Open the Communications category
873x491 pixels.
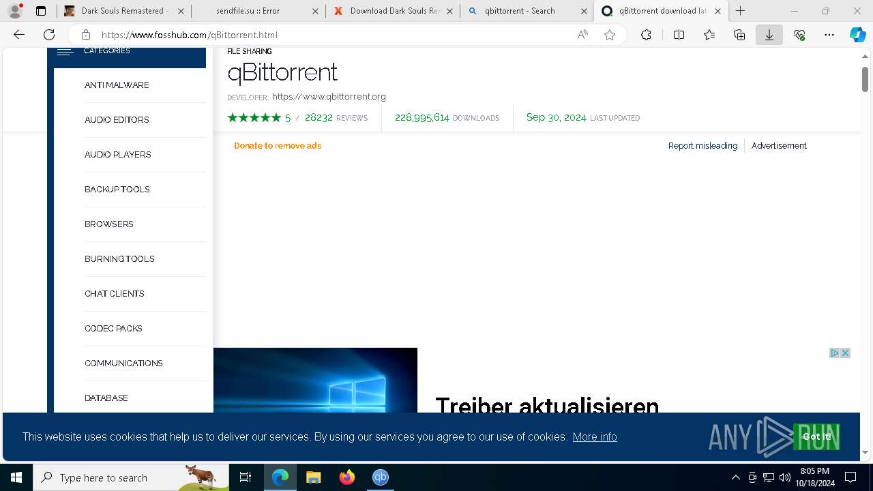tap(123, 363)
